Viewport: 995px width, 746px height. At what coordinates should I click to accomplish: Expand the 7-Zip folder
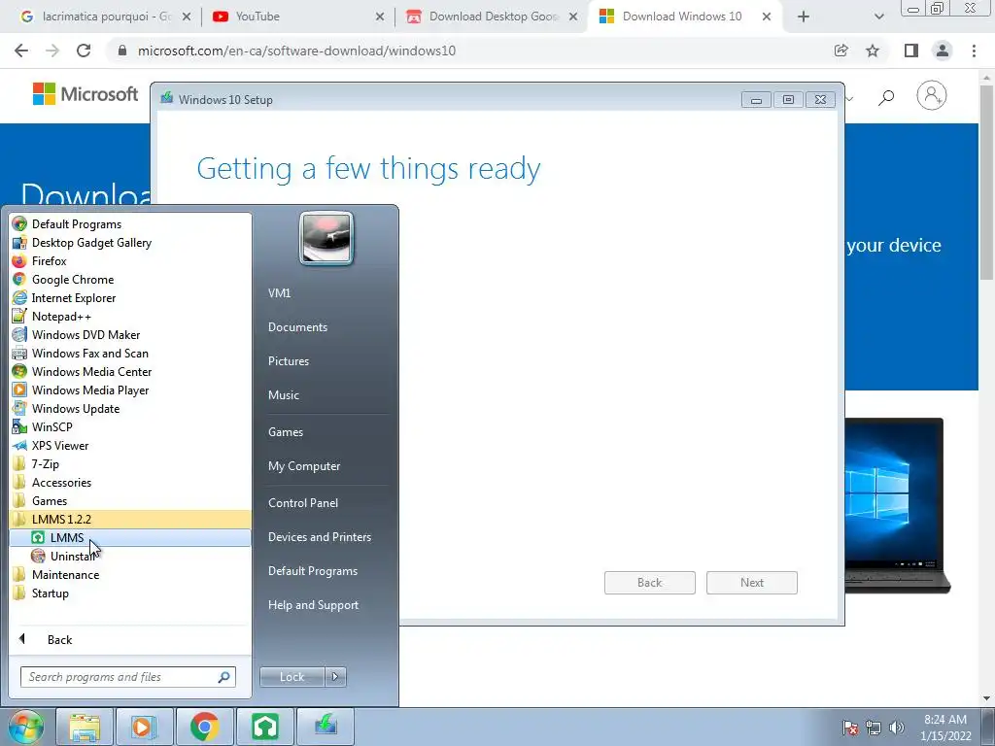45,463
